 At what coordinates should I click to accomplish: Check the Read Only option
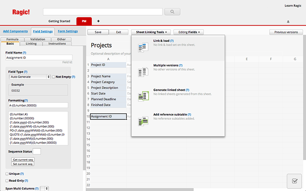tap(7, 180)
